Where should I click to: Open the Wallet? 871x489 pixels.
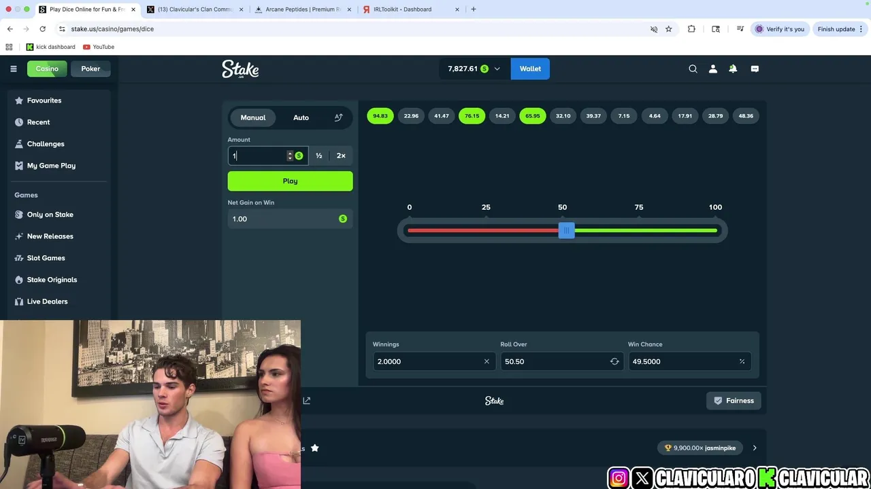click(x=530, y=69)
